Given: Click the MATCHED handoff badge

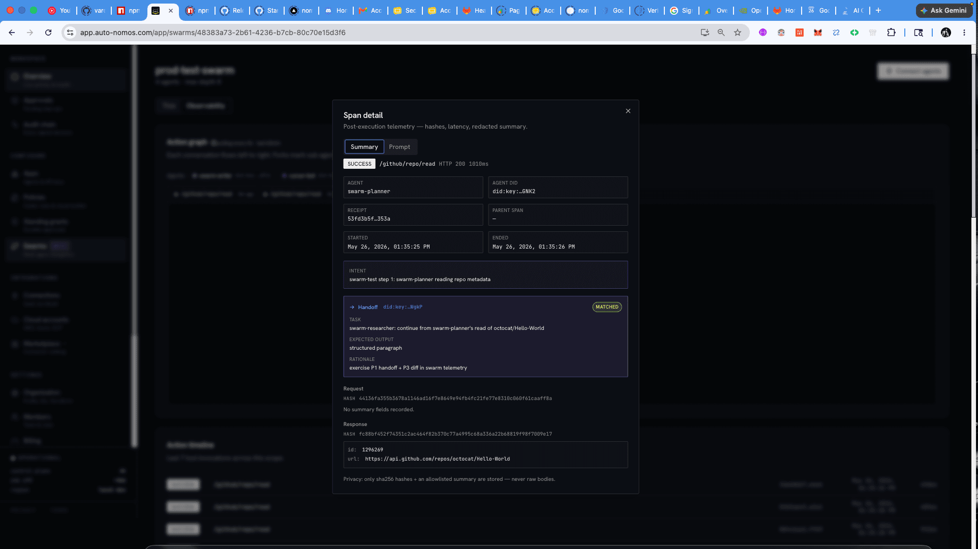Looking at the screenshot, I should pyautogui.click(x=607, y=307).
